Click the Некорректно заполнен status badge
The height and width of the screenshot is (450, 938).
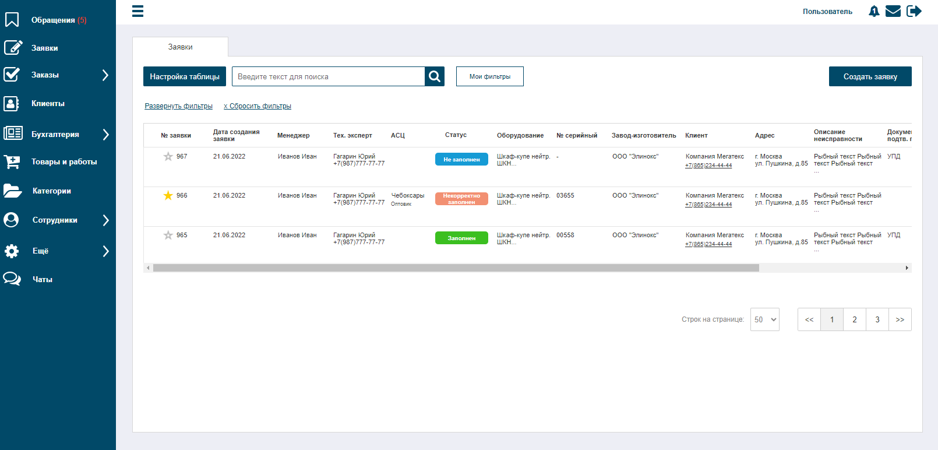click(x=461, y=199)
